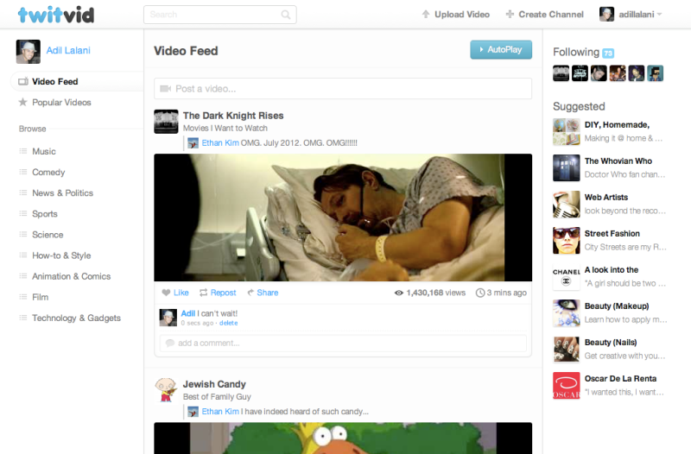This screenshot has height=454, width=691.
Task: Click the Search input field
Action: point(220,15)
